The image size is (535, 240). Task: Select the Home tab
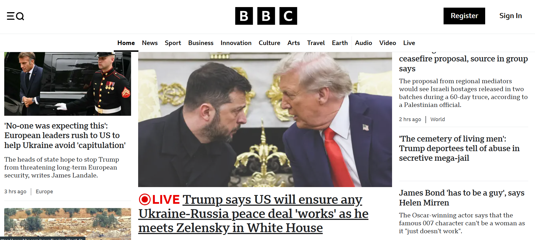[x=126, y=43]
